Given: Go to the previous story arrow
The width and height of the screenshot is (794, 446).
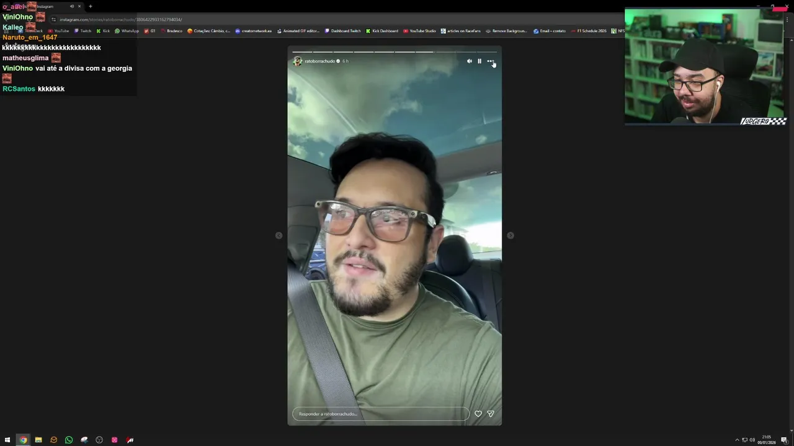Looking at the screenshot, I should click(279, 235).
